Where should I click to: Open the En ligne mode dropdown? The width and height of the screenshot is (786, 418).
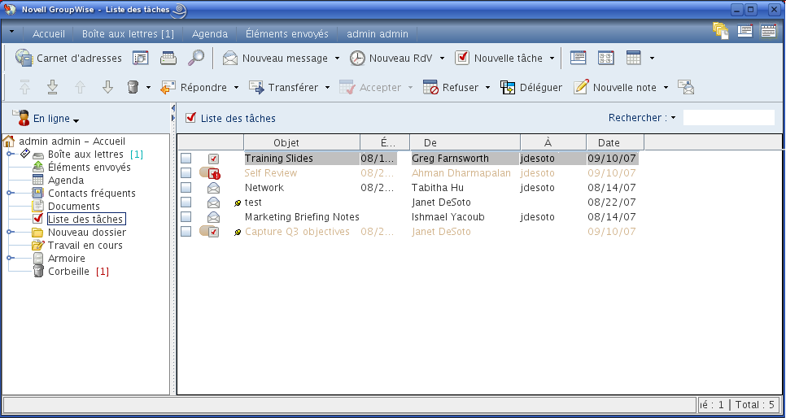point(76,120)
